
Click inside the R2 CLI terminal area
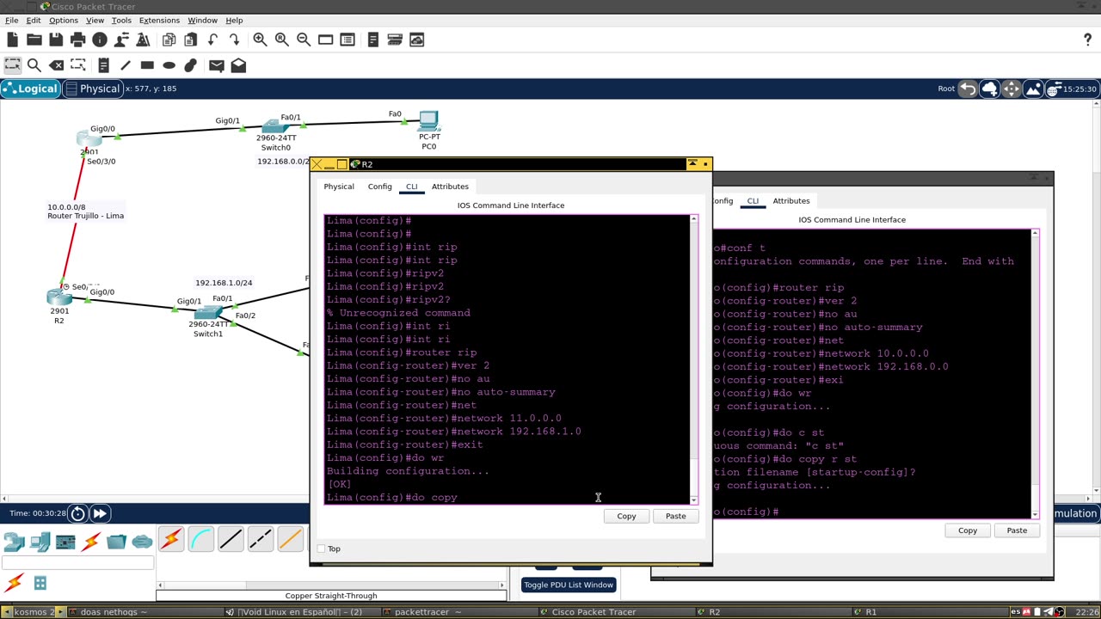pyautogui.click(x=507, y=359)
